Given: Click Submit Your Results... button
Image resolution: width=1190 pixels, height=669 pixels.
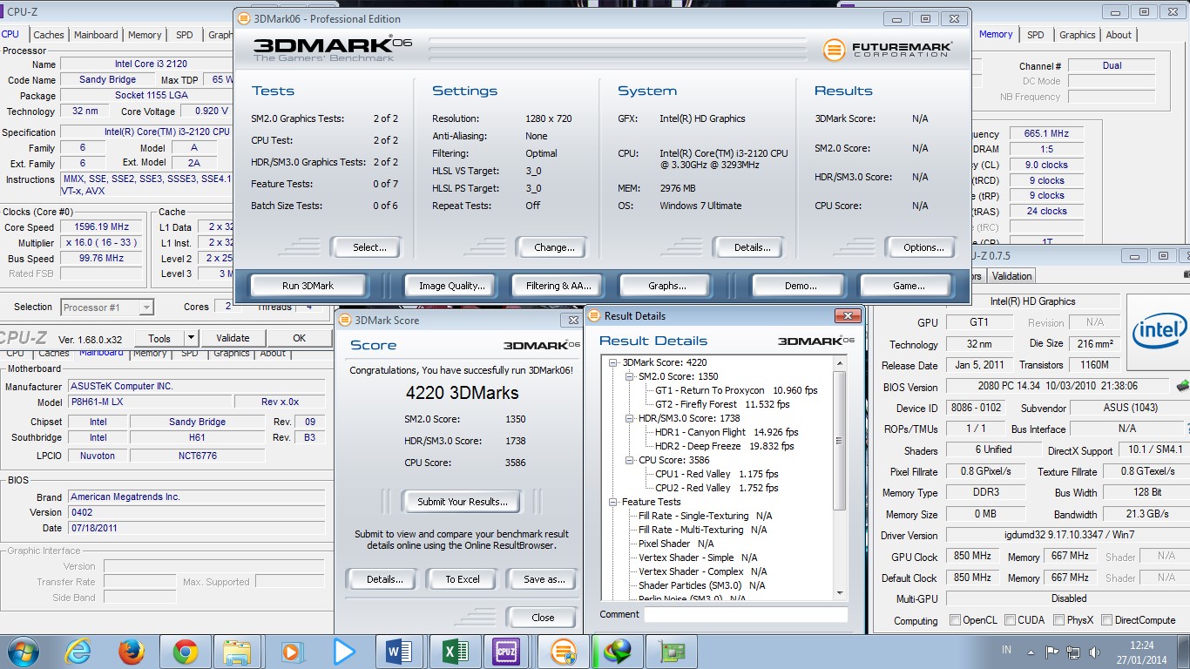Looking at the screenshot, I should [x=463, y=502].
